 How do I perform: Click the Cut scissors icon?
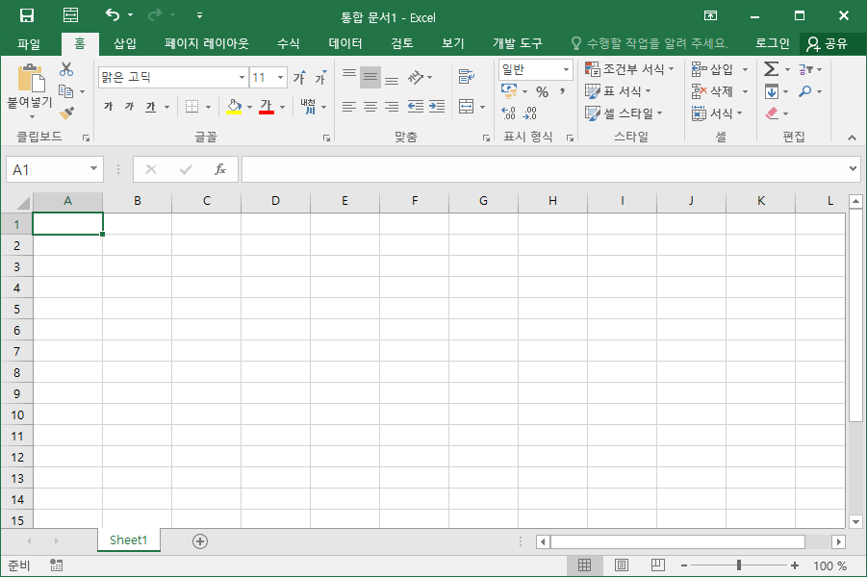[x=66, y=69]
